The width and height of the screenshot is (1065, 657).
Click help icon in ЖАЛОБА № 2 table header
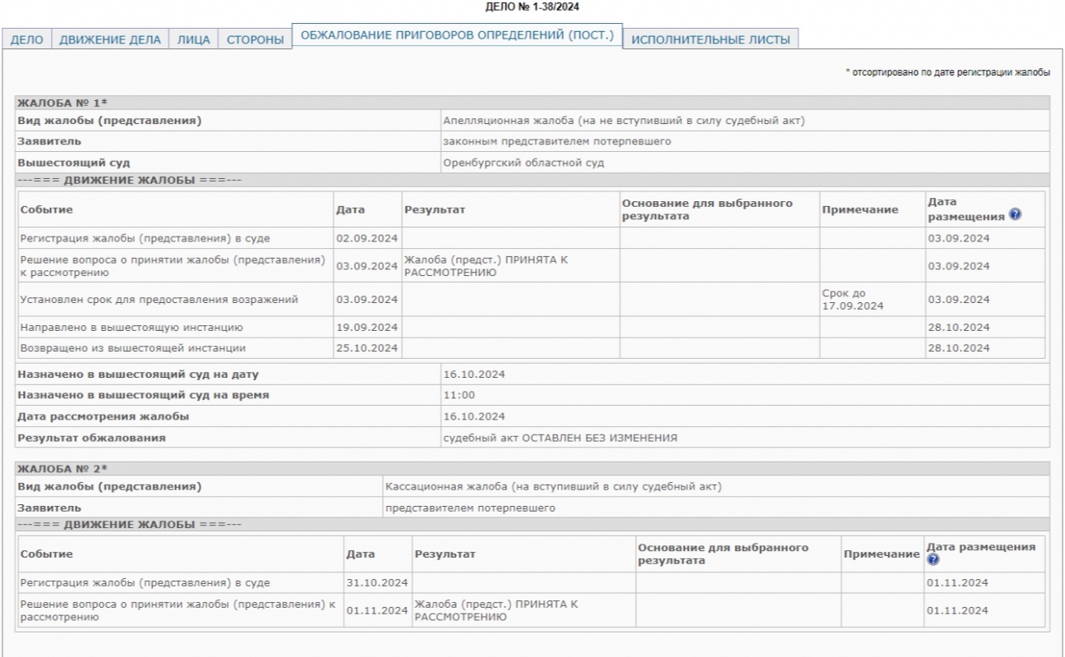(x=932, y=560)
